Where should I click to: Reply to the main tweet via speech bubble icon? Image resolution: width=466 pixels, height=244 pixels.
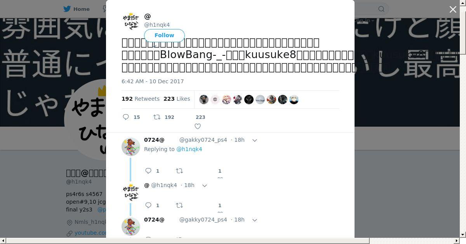pos(126,117)
